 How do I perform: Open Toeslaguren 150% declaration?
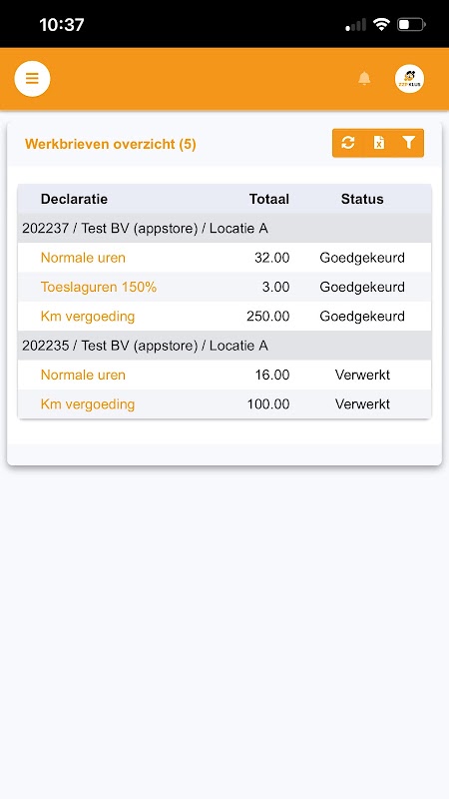99,287
